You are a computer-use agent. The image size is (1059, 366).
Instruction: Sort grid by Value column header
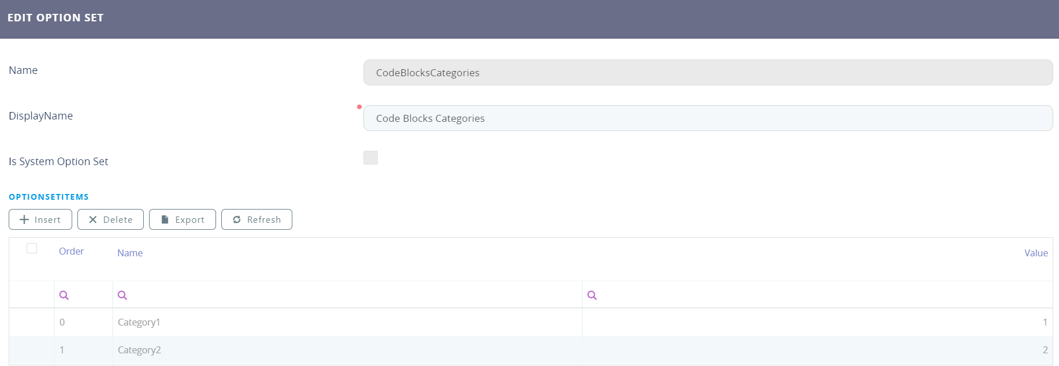1035,253
